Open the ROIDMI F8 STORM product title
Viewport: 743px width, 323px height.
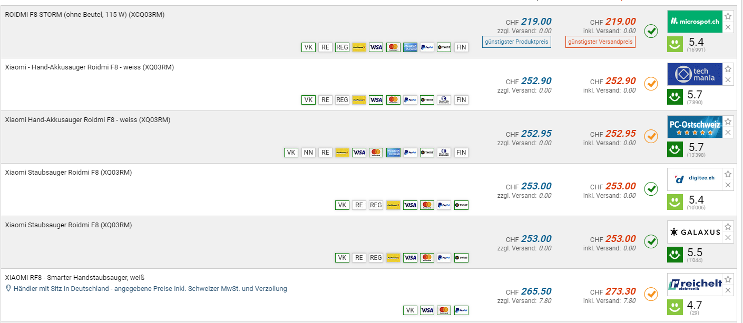(84, 15)
